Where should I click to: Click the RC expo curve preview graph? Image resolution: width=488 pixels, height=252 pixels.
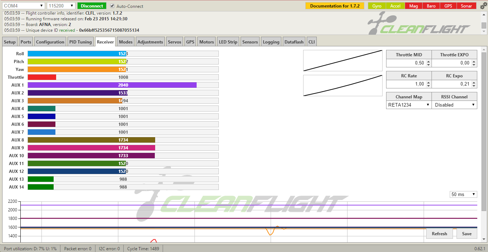[343, 86]
